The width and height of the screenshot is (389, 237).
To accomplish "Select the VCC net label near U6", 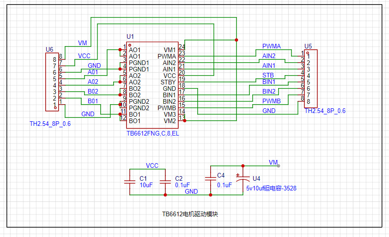I will click(x=84, y=56).
